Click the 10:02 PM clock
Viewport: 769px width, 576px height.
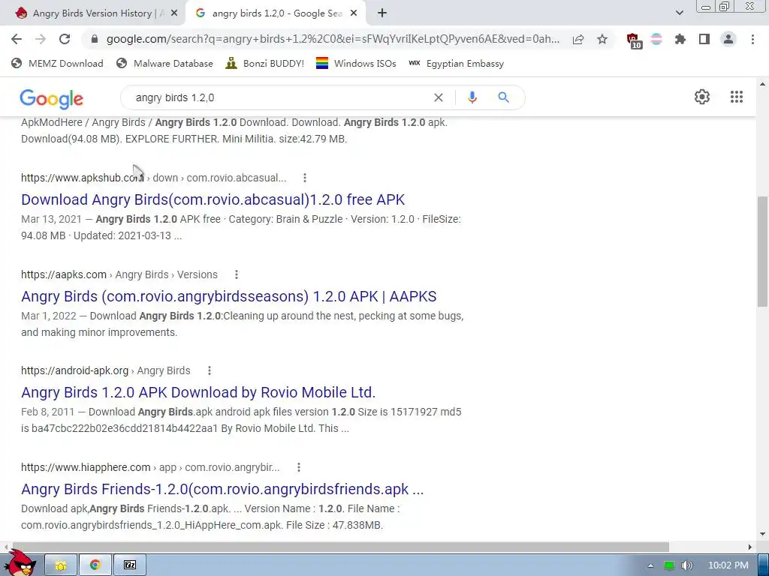728,565
